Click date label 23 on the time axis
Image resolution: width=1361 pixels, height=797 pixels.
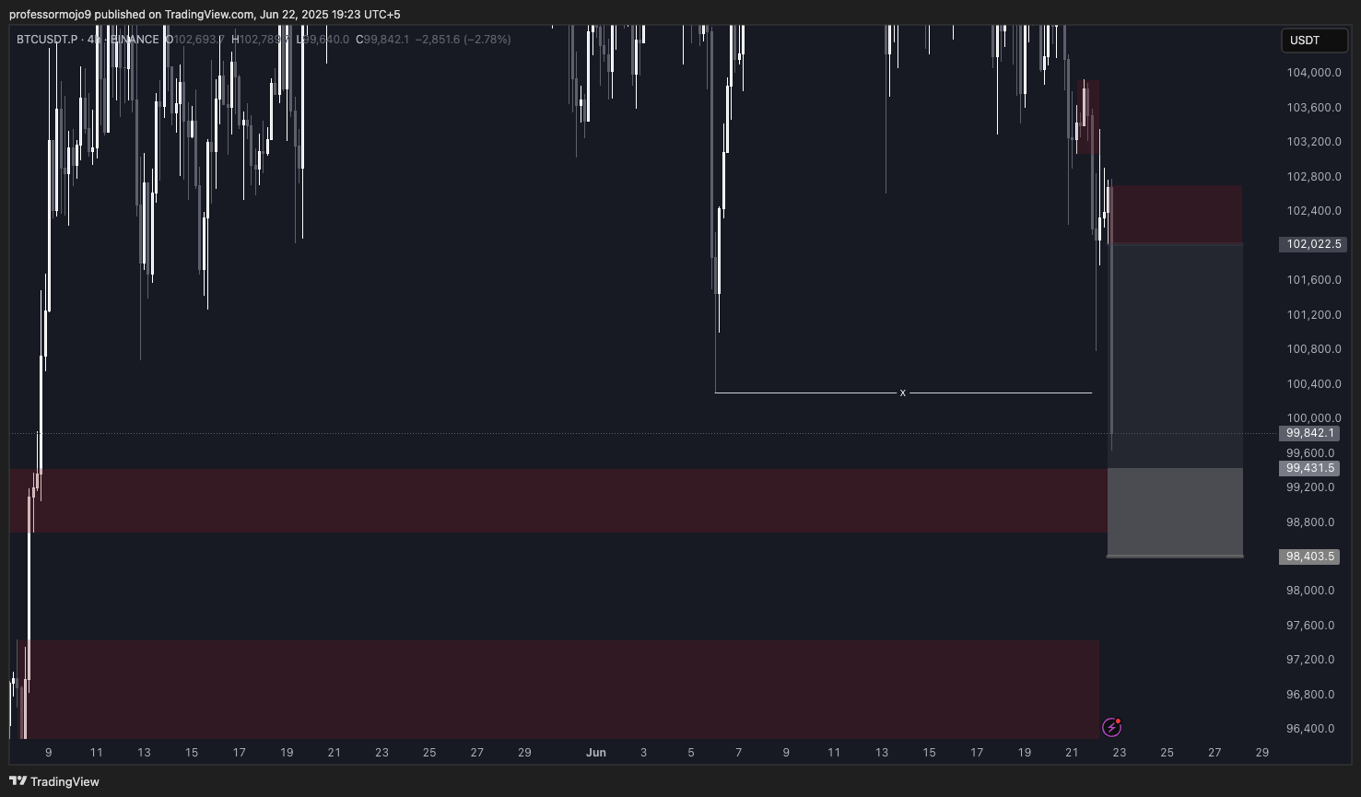[x=1120, y=753]
